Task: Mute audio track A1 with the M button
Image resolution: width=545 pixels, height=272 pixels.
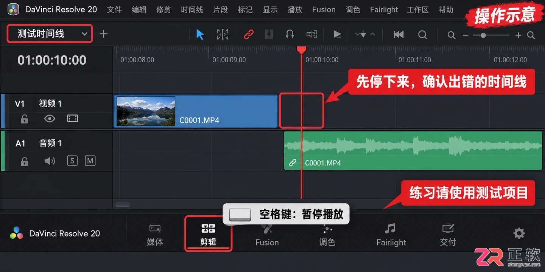Action: [90, 161]
